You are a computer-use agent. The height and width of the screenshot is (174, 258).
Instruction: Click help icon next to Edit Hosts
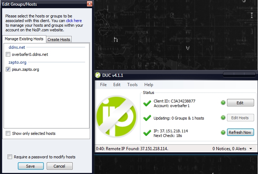[223, 118]
